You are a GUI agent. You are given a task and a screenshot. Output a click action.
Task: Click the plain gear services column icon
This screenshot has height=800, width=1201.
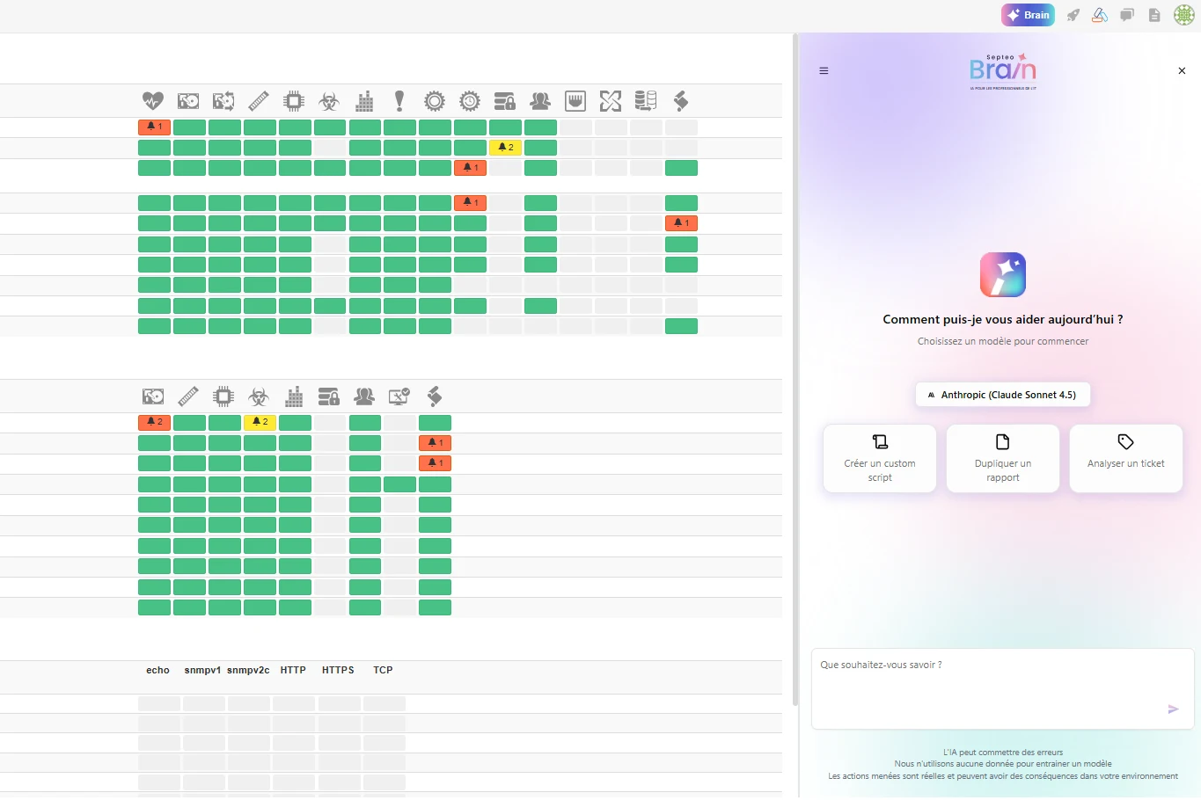pos(435,101)
